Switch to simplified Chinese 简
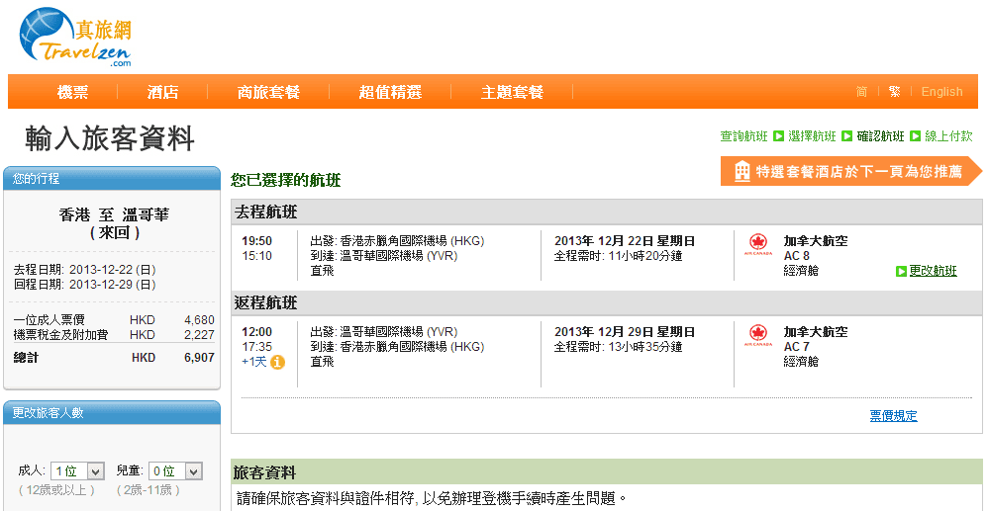Screen dimensions: 988x511 pyautogui.click(x=861, y=92)
